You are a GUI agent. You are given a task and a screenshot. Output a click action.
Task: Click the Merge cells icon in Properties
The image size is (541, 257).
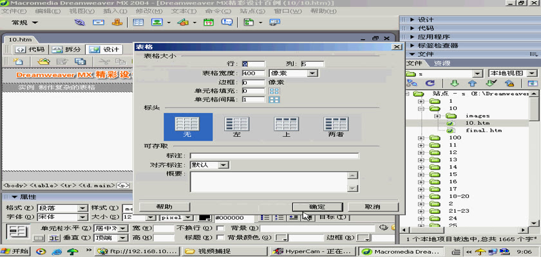click(x=38, y=237)
